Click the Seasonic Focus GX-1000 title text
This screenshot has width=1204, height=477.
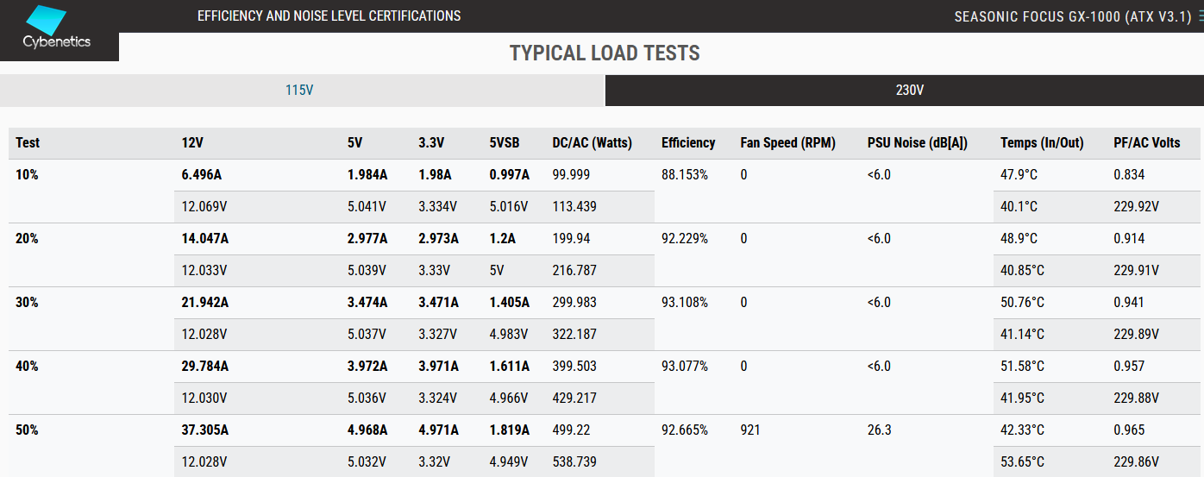coord(1073,16)
